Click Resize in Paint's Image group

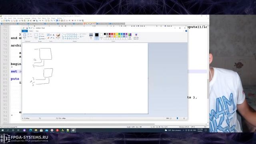tap(42, 36)
